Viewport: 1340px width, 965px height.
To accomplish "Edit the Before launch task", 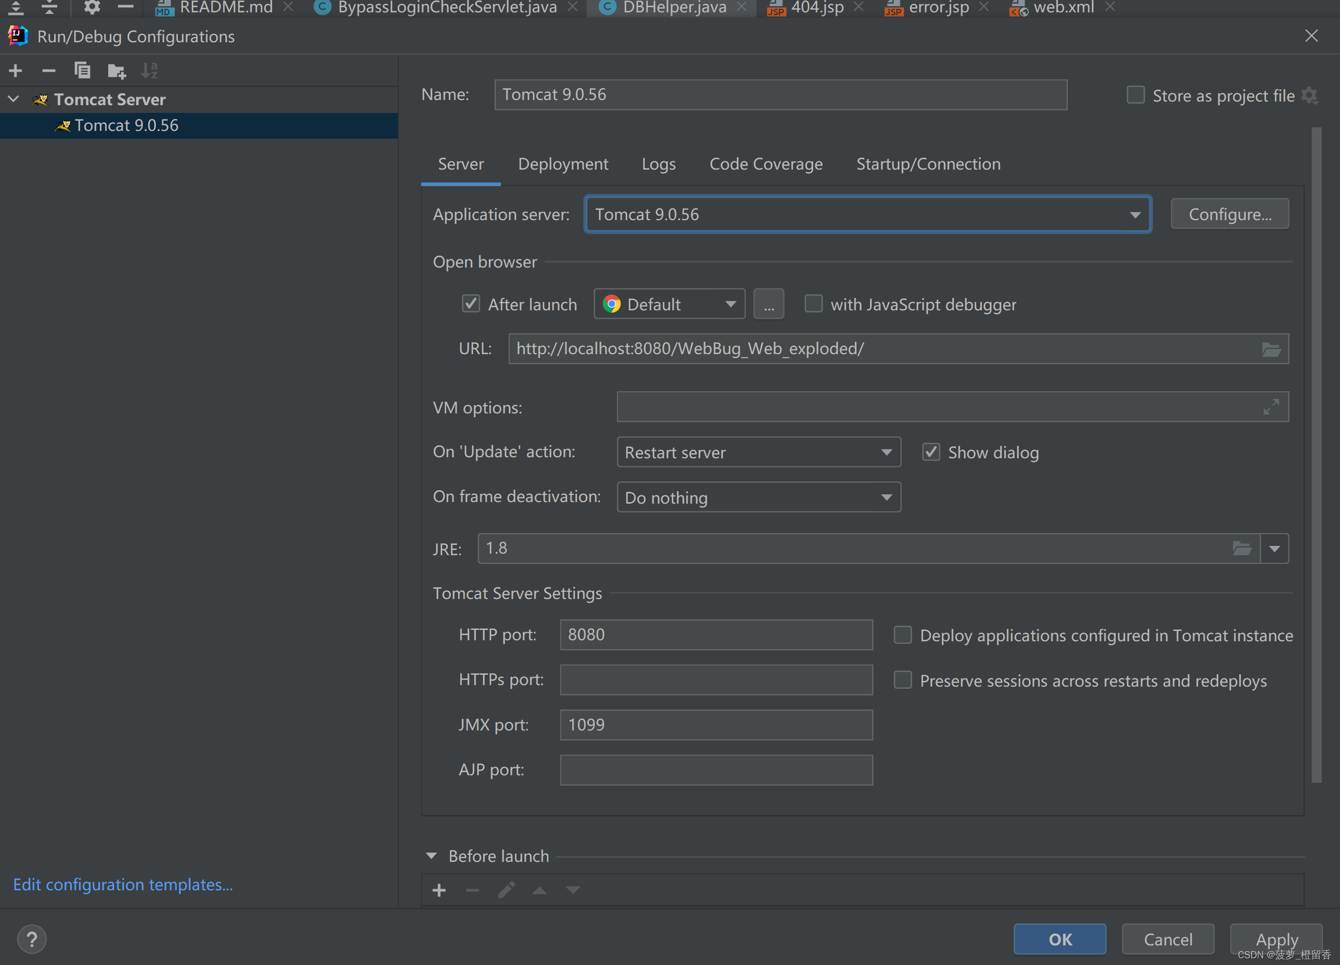I will [x=506, y=890].
